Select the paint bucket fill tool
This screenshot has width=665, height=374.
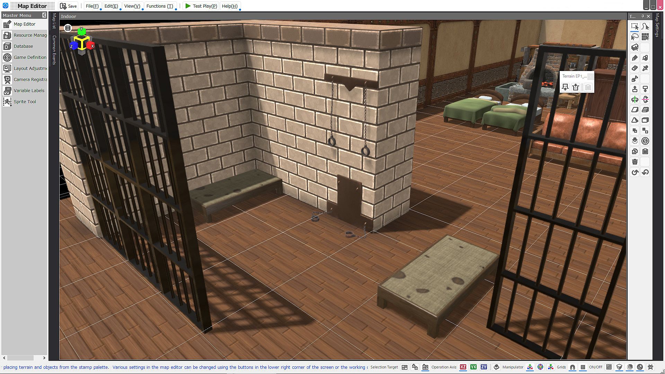(x=645, y=58)
